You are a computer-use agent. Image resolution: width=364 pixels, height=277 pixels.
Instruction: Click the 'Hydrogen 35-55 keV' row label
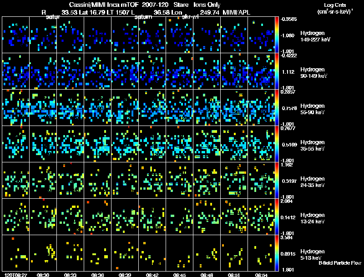point(313,146)
